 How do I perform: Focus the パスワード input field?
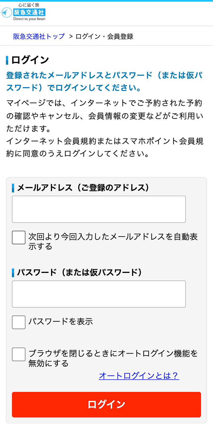tap(99, 294)
